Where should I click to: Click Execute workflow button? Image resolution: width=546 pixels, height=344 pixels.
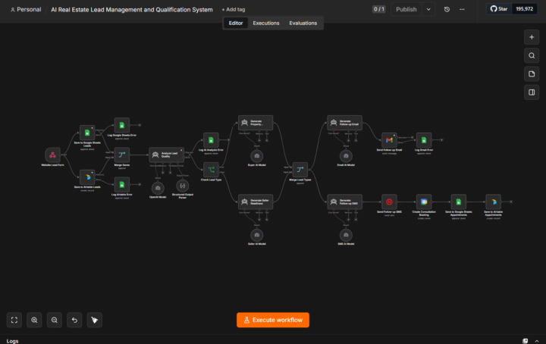273,320
